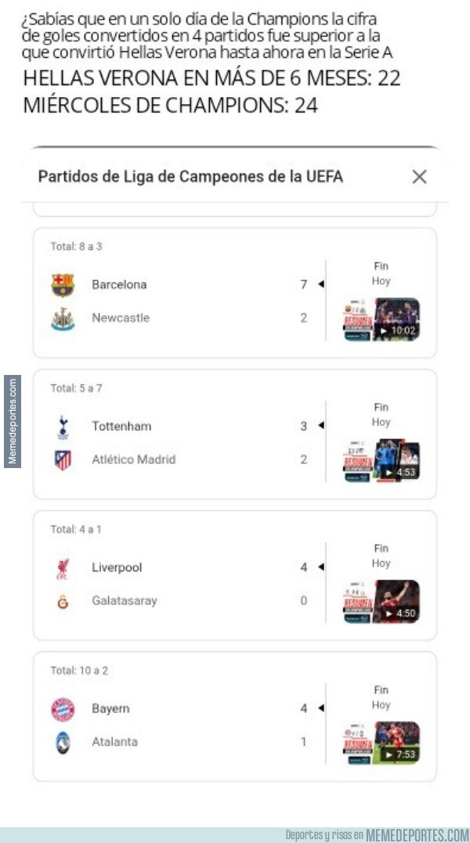Open the Bayern team name

(x=110, y=708)
